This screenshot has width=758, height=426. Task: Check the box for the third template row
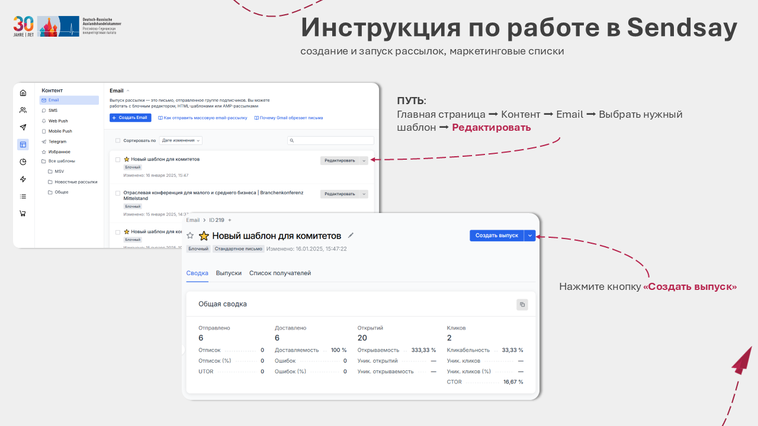click(x=118, y=232)
